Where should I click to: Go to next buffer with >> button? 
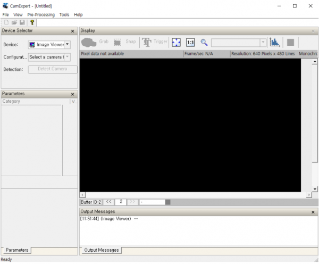point(132,202)
